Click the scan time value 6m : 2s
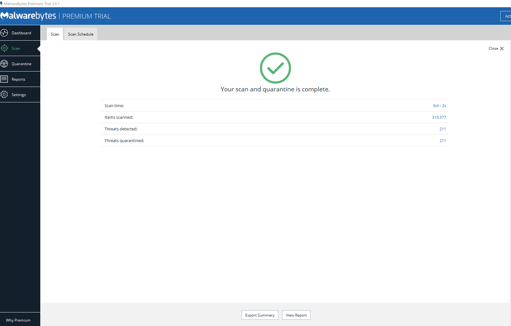This screenshot has width=511, height=326. pyautogui.click(x=440, y=106)
